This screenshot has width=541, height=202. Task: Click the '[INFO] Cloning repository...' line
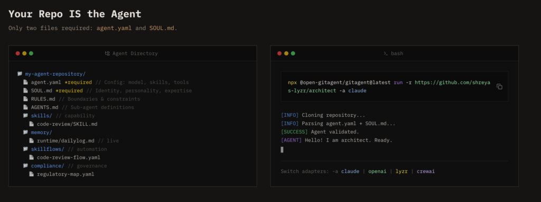(323, 115)
